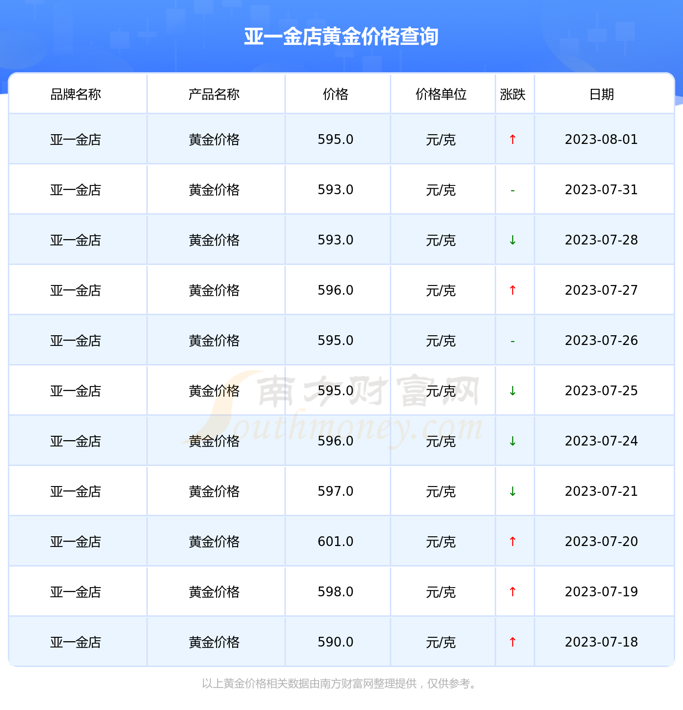683x710 pixels.
Task: Click the up arrow for 2023-07-19
Action: click(512, 592)
